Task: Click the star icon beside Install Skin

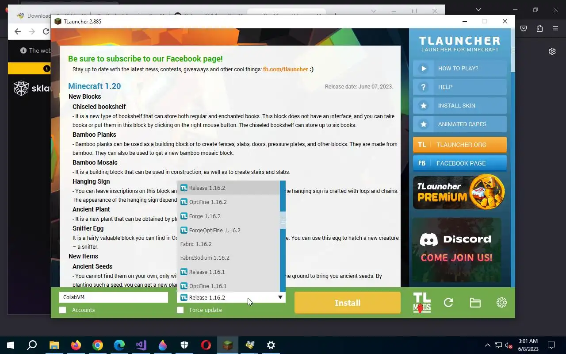Action: (x=424, y=106)
